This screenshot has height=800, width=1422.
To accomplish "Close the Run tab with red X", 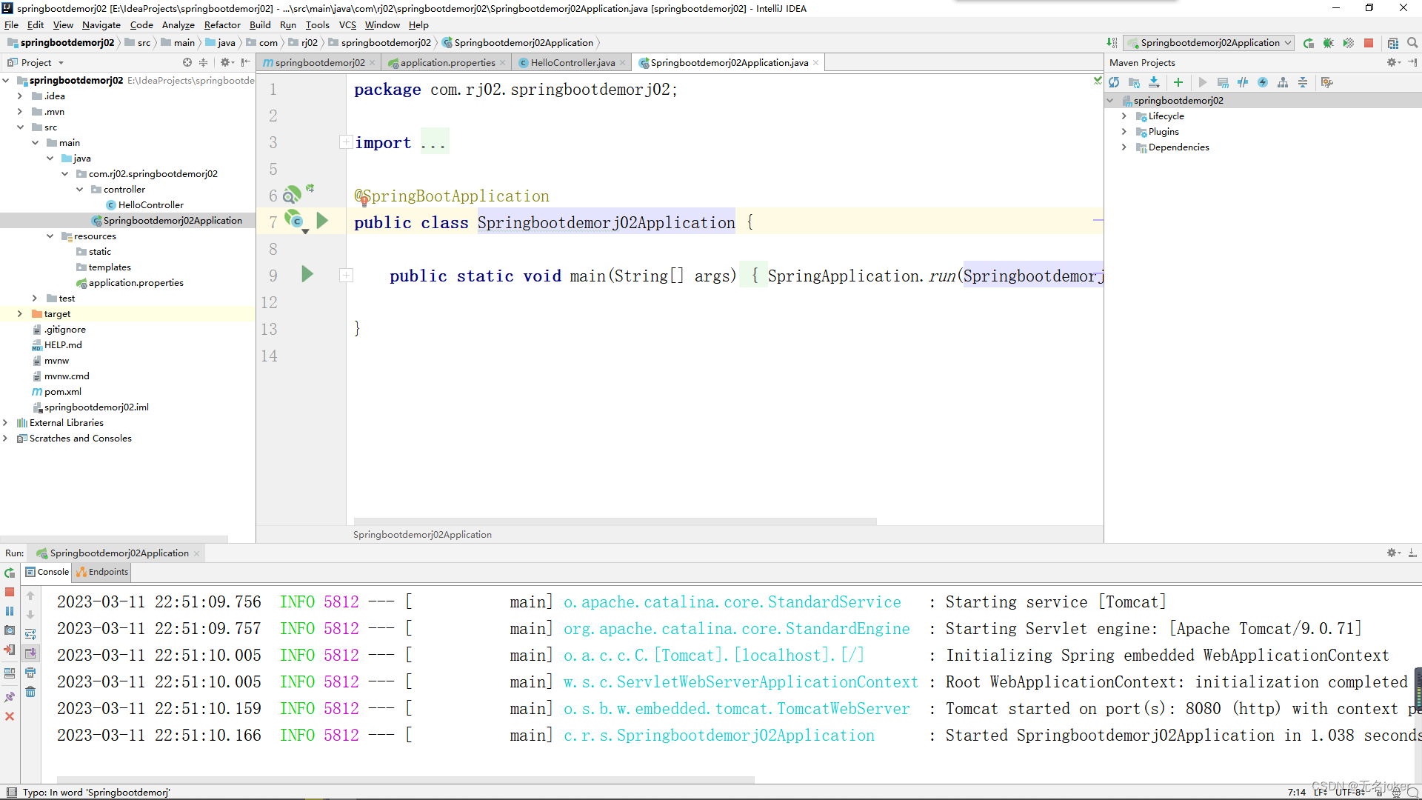I will click(x=10, y=716).
